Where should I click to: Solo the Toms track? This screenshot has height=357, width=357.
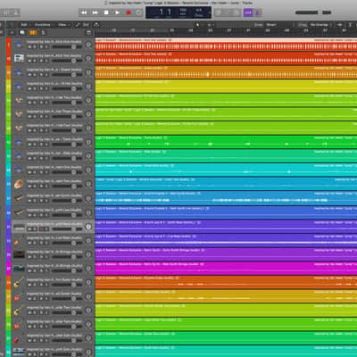(x=35, y=145)
